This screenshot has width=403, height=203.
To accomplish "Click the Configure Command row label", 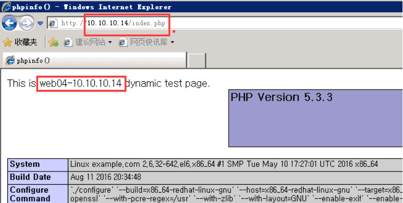I will pos(38,194).
